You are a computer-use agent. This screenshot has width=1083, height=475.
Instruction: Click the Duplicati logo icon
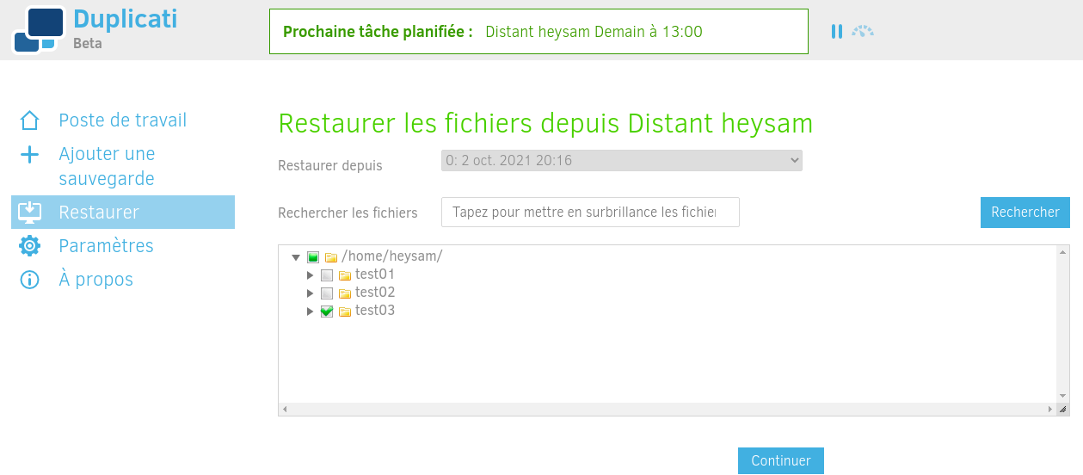pyautogui.click(x=39, y=29)
